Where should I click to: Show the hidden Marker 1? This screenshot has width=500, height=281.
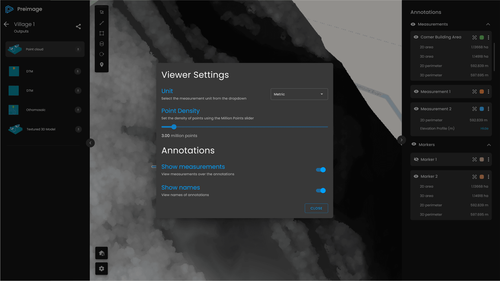coord(416,159)
